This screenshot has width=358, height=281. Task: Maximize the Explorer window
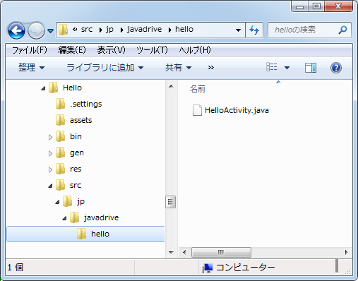pyautogui.click(x=316, y=6)
